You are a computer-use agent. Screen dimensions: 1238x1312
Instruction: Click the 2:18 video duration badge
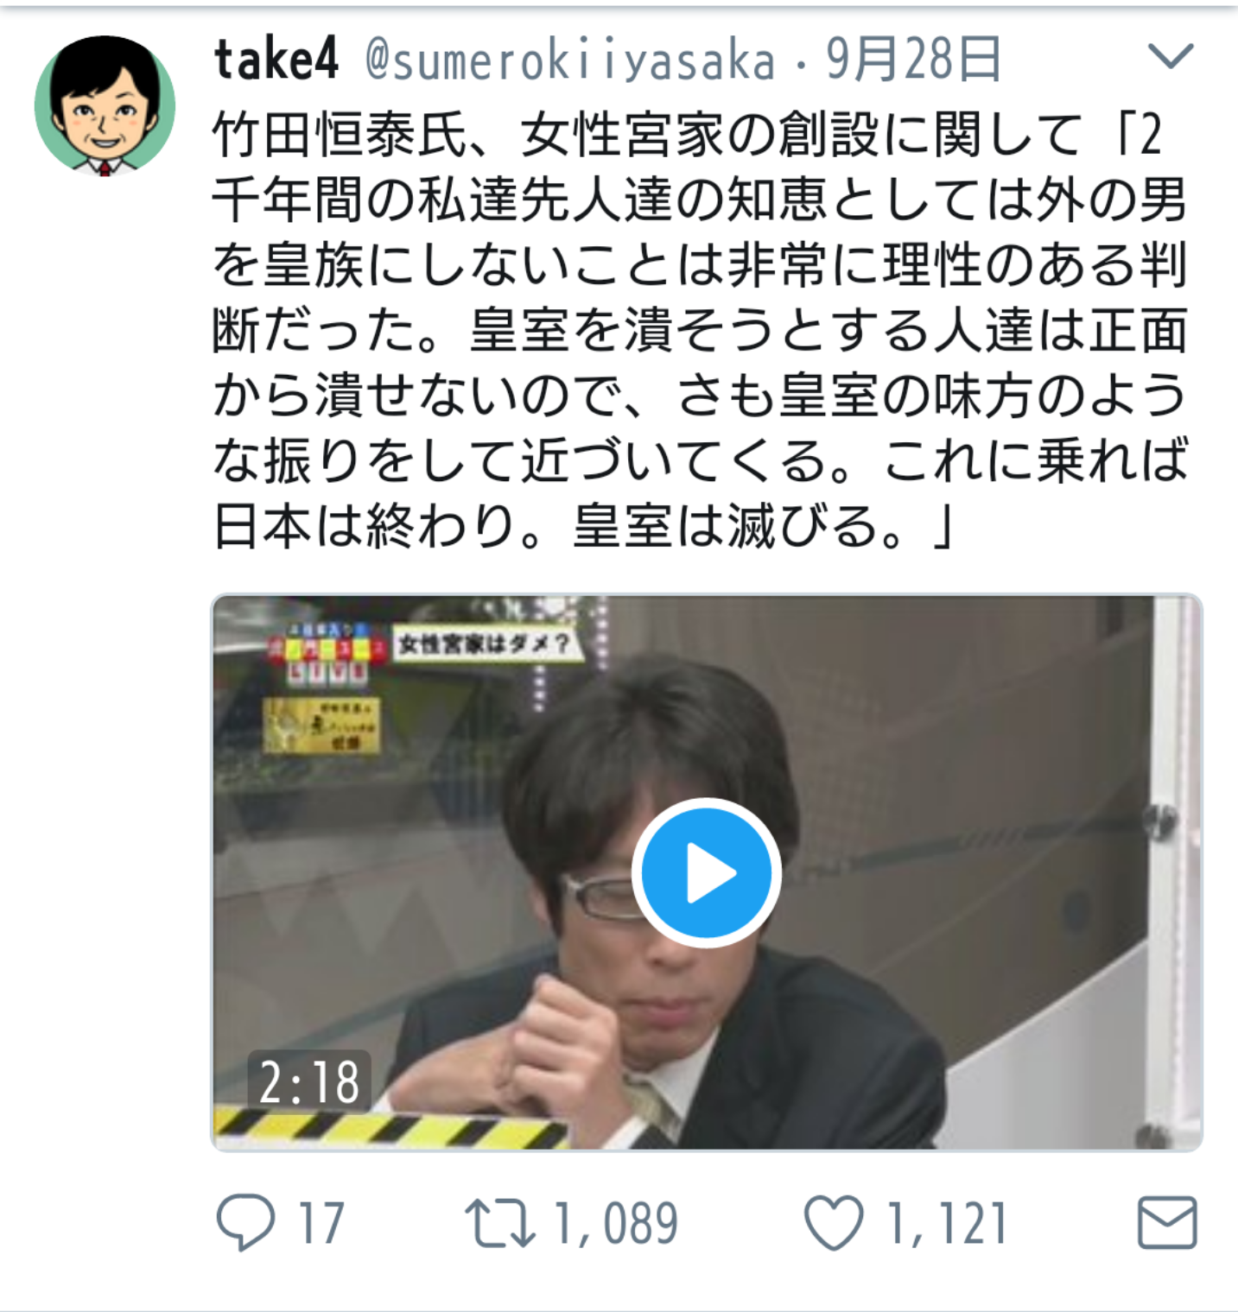[309, 1081]
